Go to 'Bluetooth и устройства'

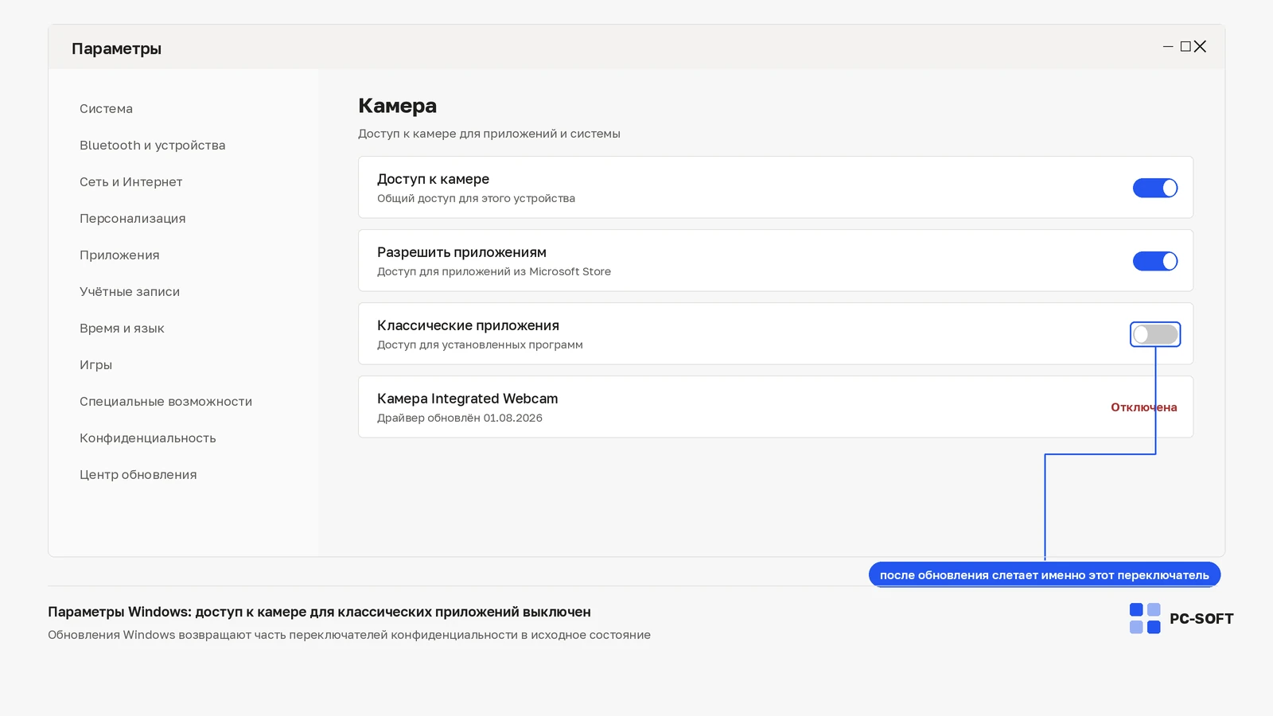pos(152,146)
